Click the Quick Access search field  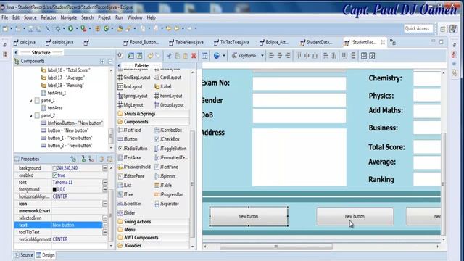[418, 28]
